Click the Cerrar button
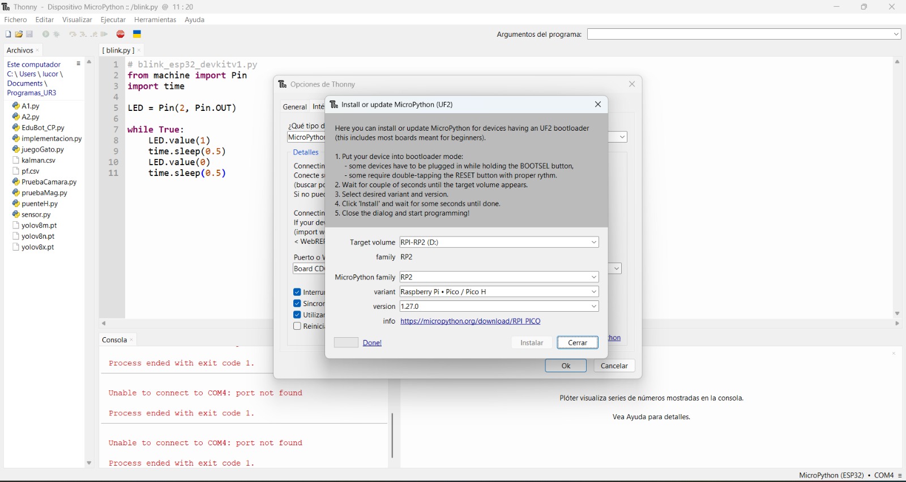Viewport: 906px width, 482px height. pyautogui.click(x=578, y=343)
